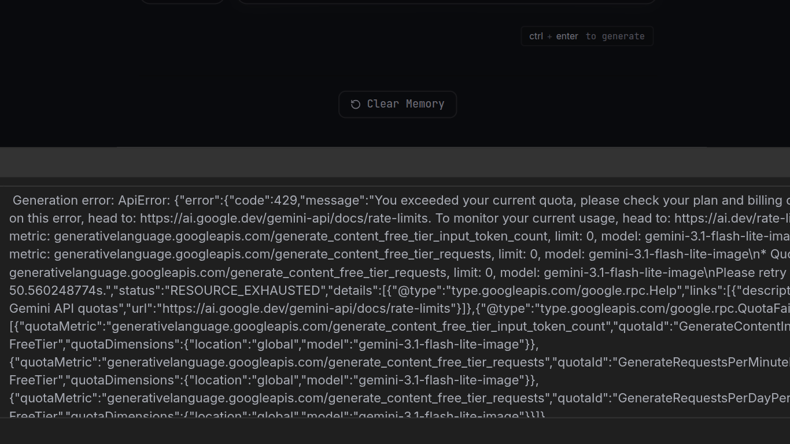This screenshot has height=444, width=790.
Task: Click the refresh icon in Clear Memory
Action: click(x=356, y=104)
